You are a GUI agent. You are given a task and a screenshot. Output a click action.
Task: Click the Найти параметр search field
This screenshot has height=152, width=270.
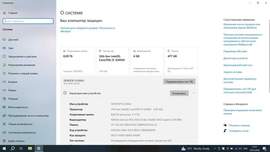tap(28, 21)
